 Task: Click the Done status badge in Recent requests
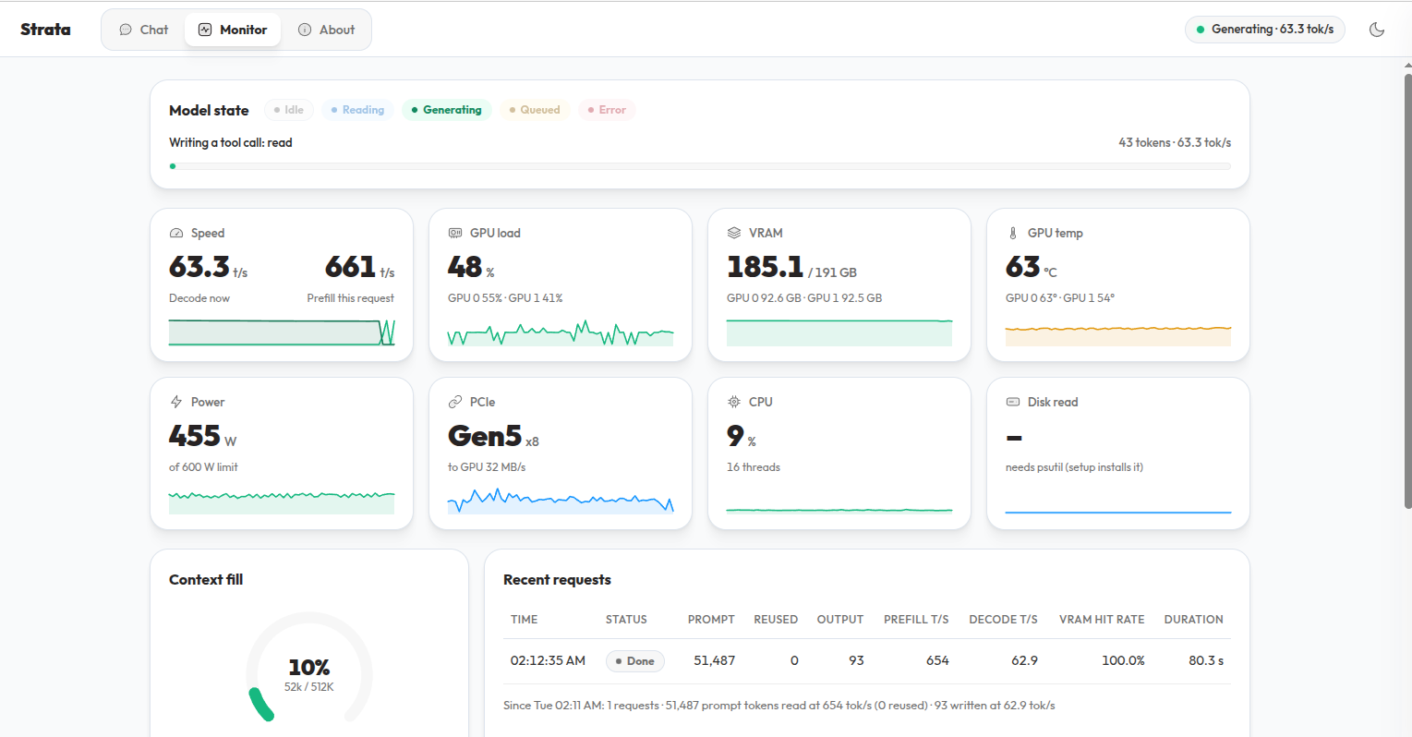point(635,661)
